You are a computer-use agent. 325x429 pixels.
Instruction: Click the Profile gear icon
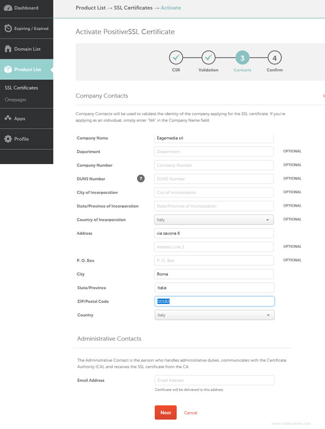(7, 139)
